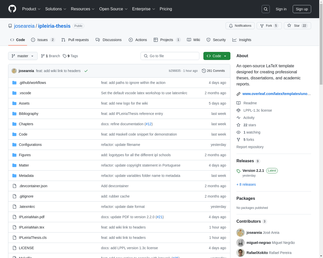The height and width of the screenshot is (258, 323).
Task: Open the green Code dropdown button
Action: coord(217,56)
